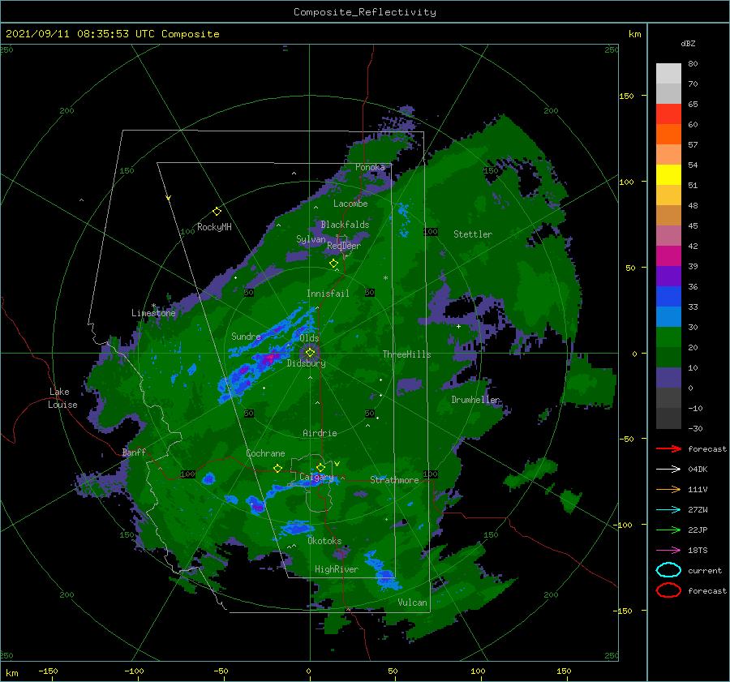730x682 pixels.
Task: Select the Stettler label on map
Action: (473, 234)
